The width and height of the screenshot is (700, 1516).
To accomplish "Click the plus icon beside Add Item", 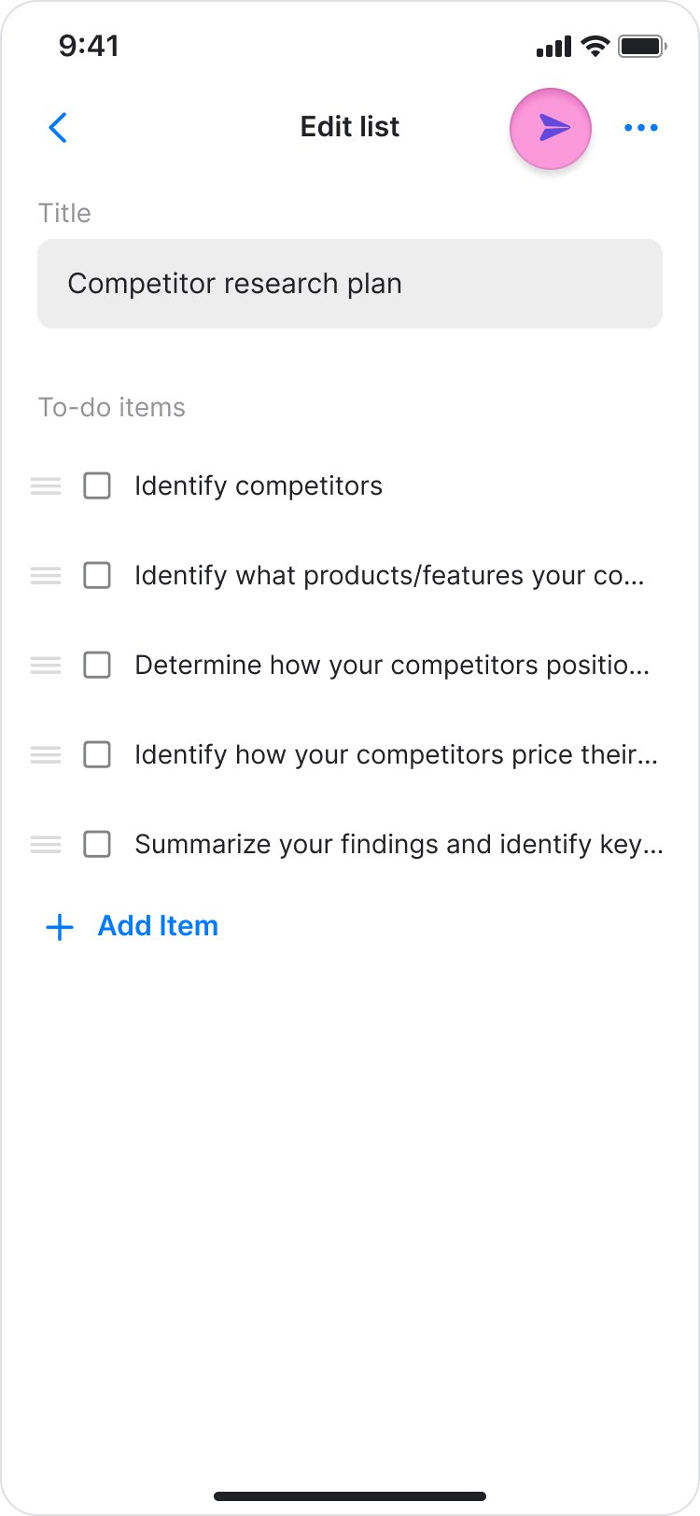I will (60, 927).
